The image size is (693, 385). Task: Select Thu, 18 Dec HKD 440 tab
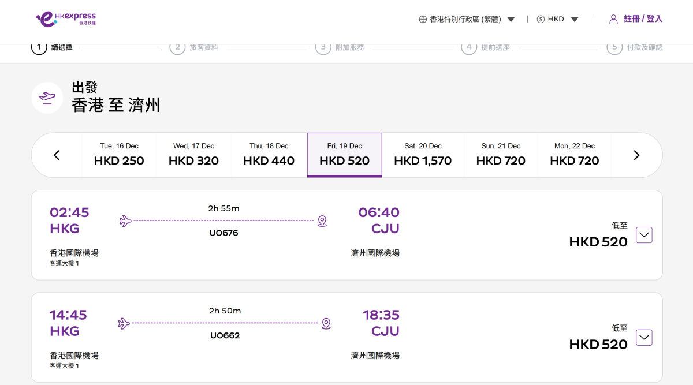(269, 155)
